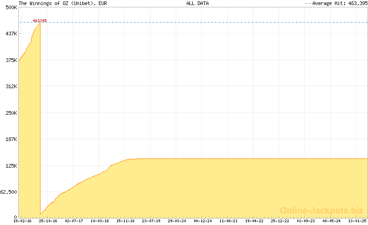Click the 10-03-18 x-axis date label
Viewport: 368px width, 225px height.
(x=99, y=221)
